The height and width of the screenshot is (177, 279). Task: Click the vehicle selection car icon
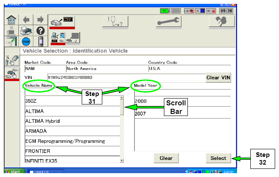(61, 20)
